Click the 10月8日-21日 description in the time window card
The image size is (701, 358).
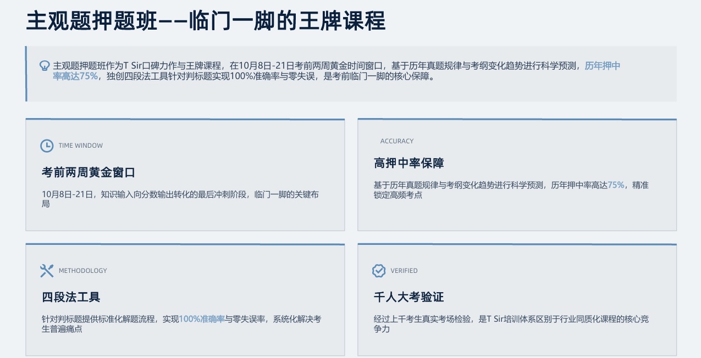(180, 199)
